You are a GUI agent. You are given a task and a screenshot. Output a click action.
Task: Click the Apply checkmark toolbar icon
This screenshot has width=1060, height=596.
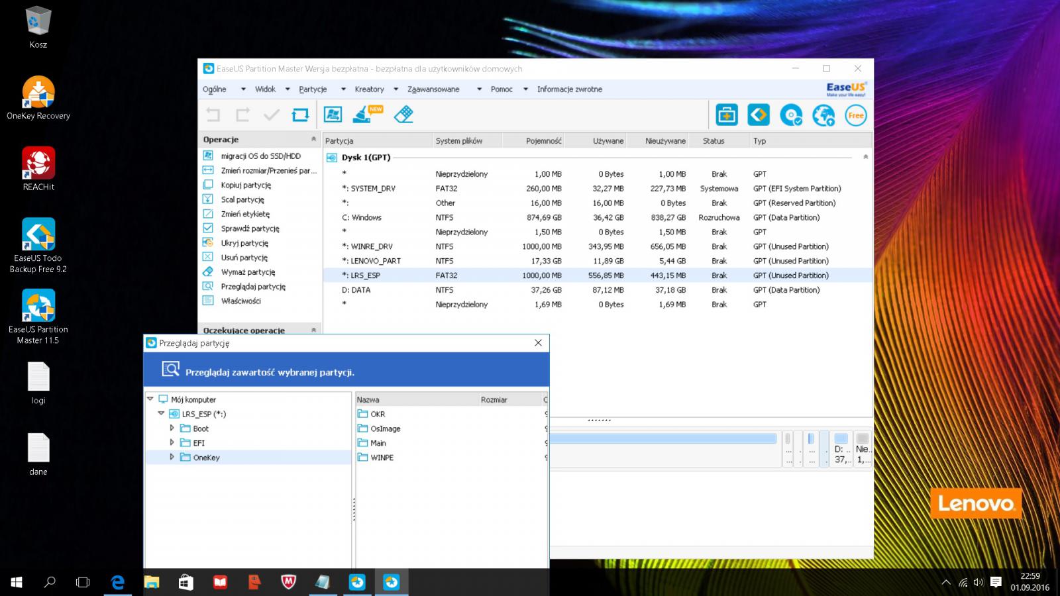(272, 115)
